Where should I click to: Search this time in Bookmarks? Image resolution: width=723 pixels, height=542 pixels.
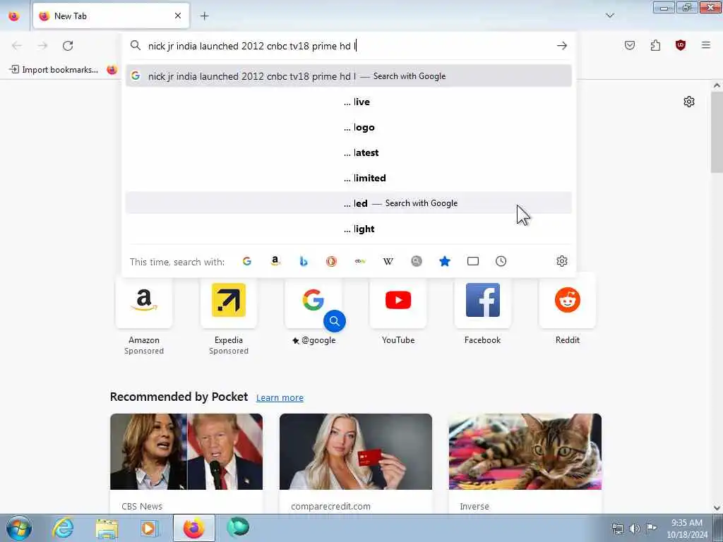[x=445, y=261]
